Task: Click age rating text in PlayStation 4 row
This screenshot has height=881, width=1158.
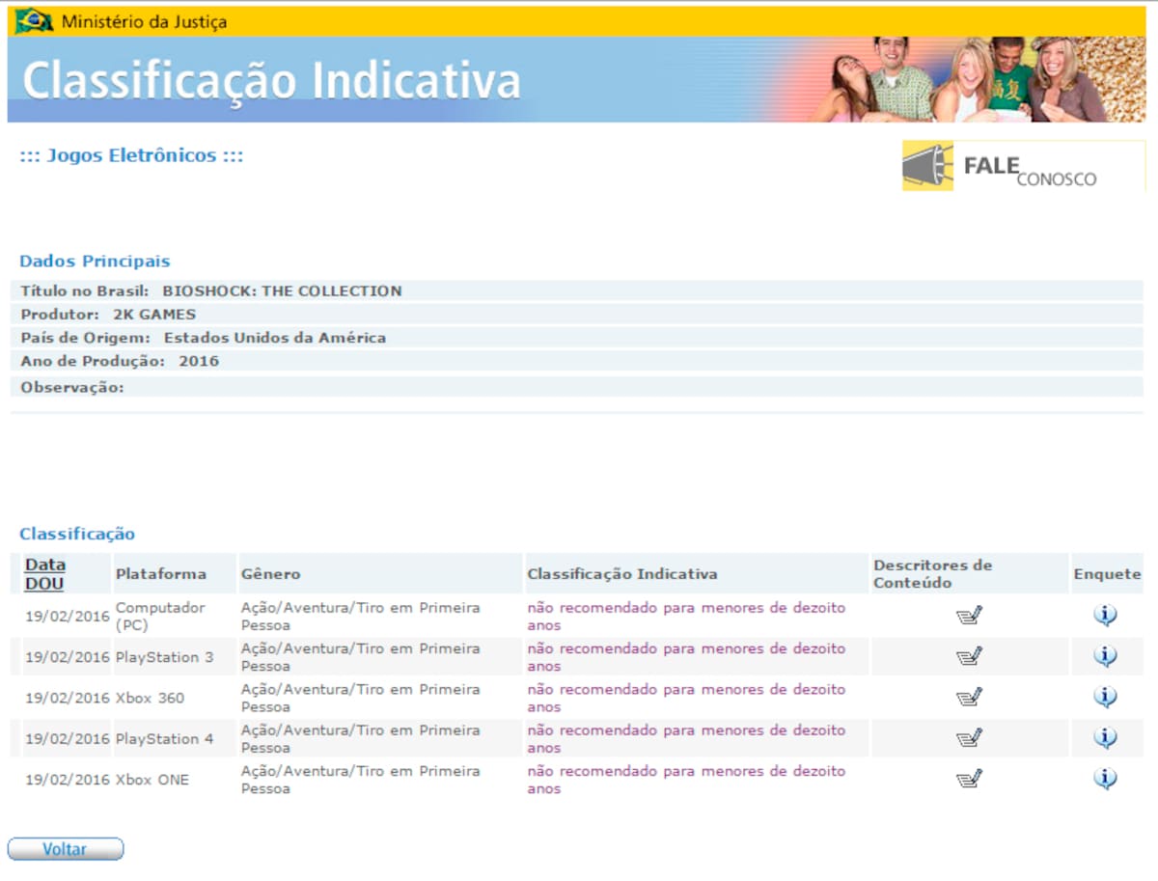Action: pyautogui.click(x=686, y=739)
